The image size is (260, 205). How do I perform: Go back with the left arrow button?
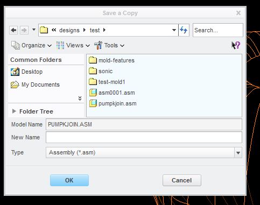coord(13,30)
